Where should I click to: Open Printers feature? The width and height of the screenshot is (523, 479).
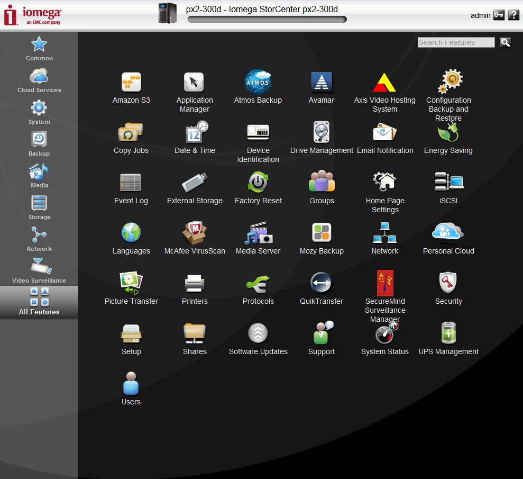[195, 289]
